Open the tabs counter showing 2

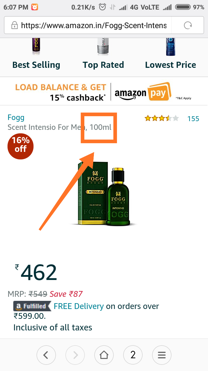[x=133, y=355]
